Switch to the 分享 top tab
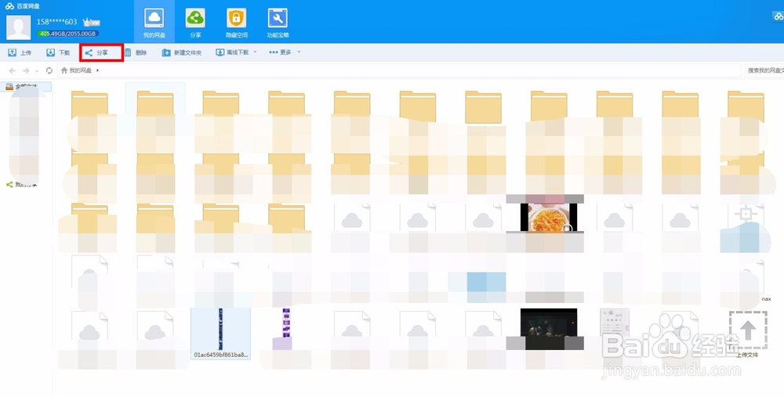The width and height of the screenshot is (784, 397). 195,23
